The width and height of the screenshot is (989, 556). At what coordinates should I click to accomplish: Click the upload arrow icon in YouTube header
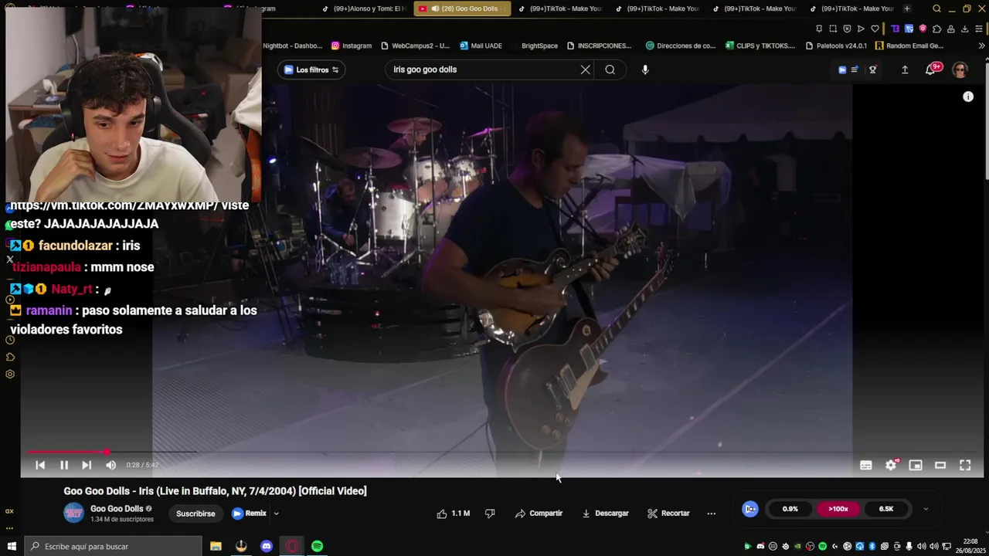(905, 69)
